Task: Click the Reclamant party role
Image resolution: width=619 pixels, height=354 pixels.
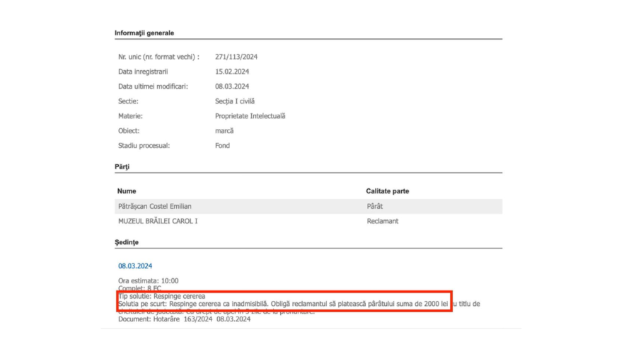Action: [x=382, y=221]
